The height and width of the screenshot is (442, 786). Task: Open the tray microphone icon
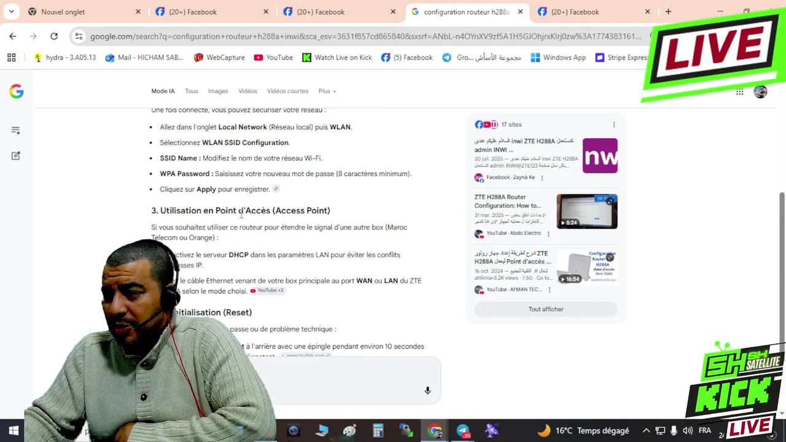click(674, 431)
